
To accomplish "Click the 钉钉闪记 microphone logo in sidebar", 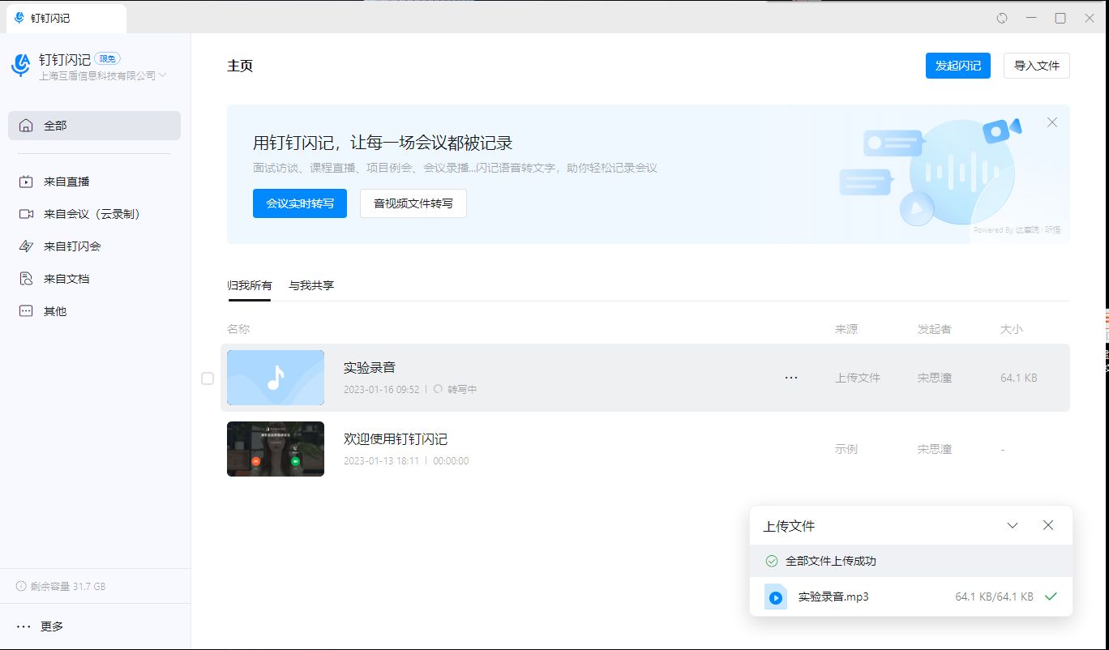I will point(21,65).
